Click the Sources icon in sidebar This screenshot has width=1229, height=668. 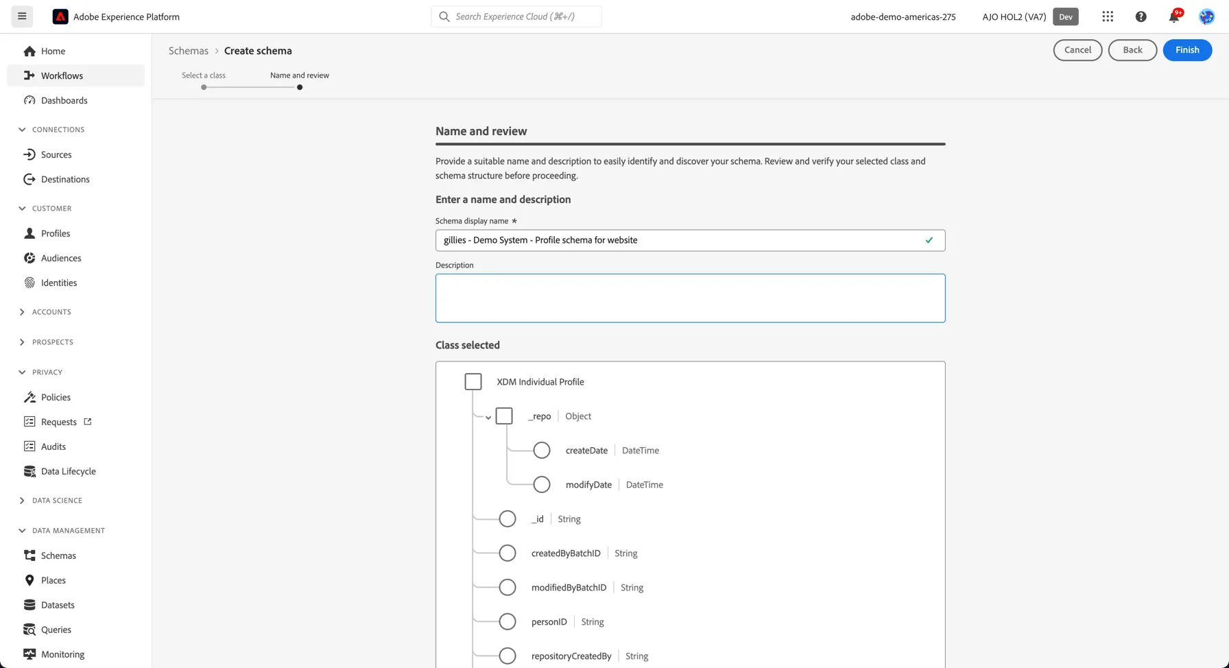[29, 155]
